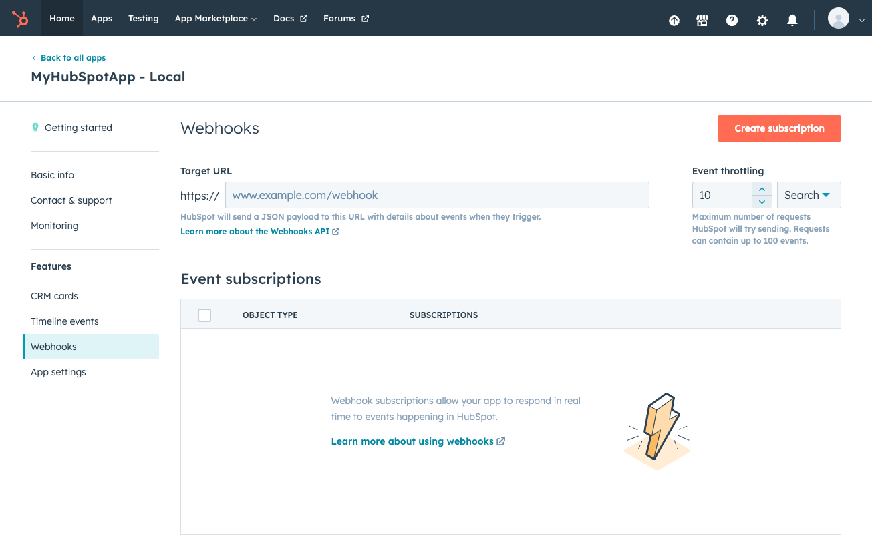Open the marketplace storefront icon
The height and width of the screenshot is (549, 872).
(702, 21)
